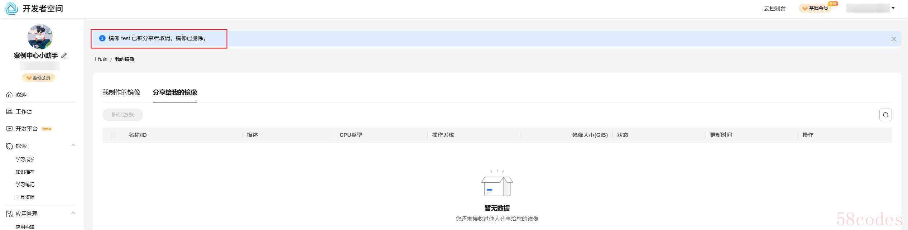
Task: Select the 分享给我的镜像 tab
Action: (175, 92)
